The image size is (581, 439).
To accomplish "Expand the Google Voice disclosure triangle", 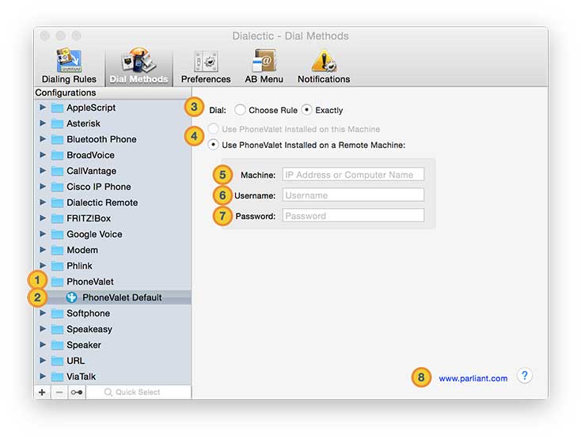I will click(x=43, y=234).
